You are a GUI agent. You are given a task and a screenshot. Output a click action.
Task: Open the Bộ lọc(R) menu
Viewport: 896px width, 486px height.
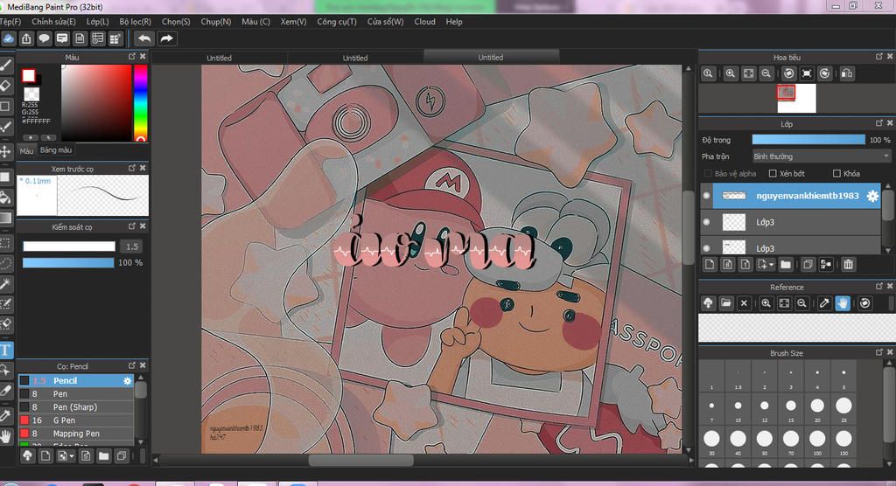136,21
